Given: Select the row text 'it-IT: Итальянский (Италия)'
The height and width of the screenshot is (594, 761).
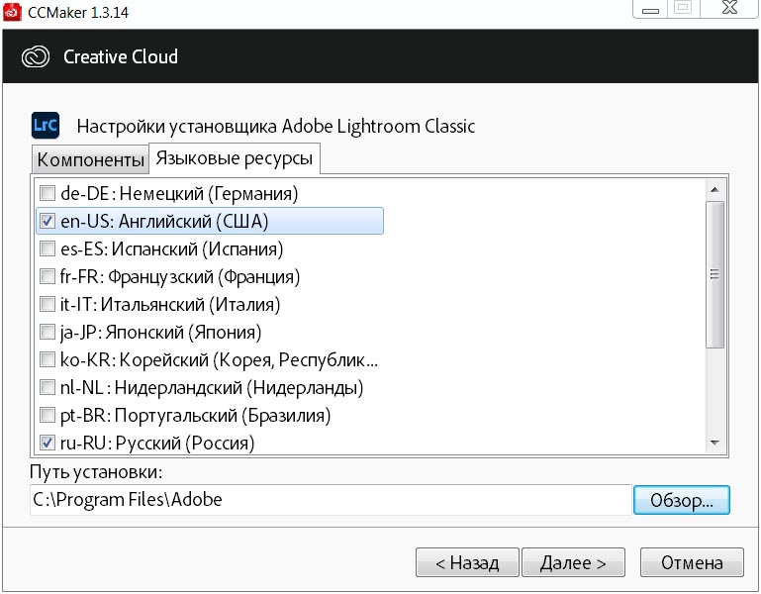Looking at the screenshot, I should [170, 304].
